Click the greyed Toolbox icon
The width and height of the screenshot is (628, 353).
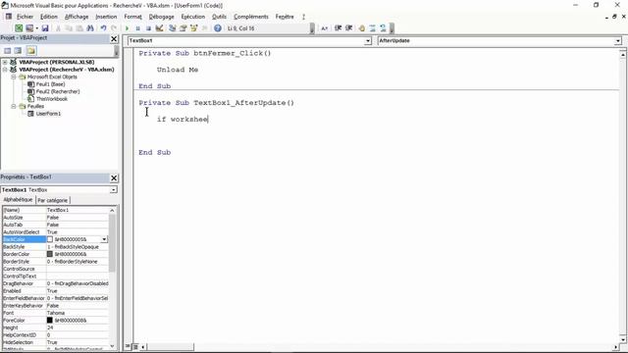[x=205, y=28]
